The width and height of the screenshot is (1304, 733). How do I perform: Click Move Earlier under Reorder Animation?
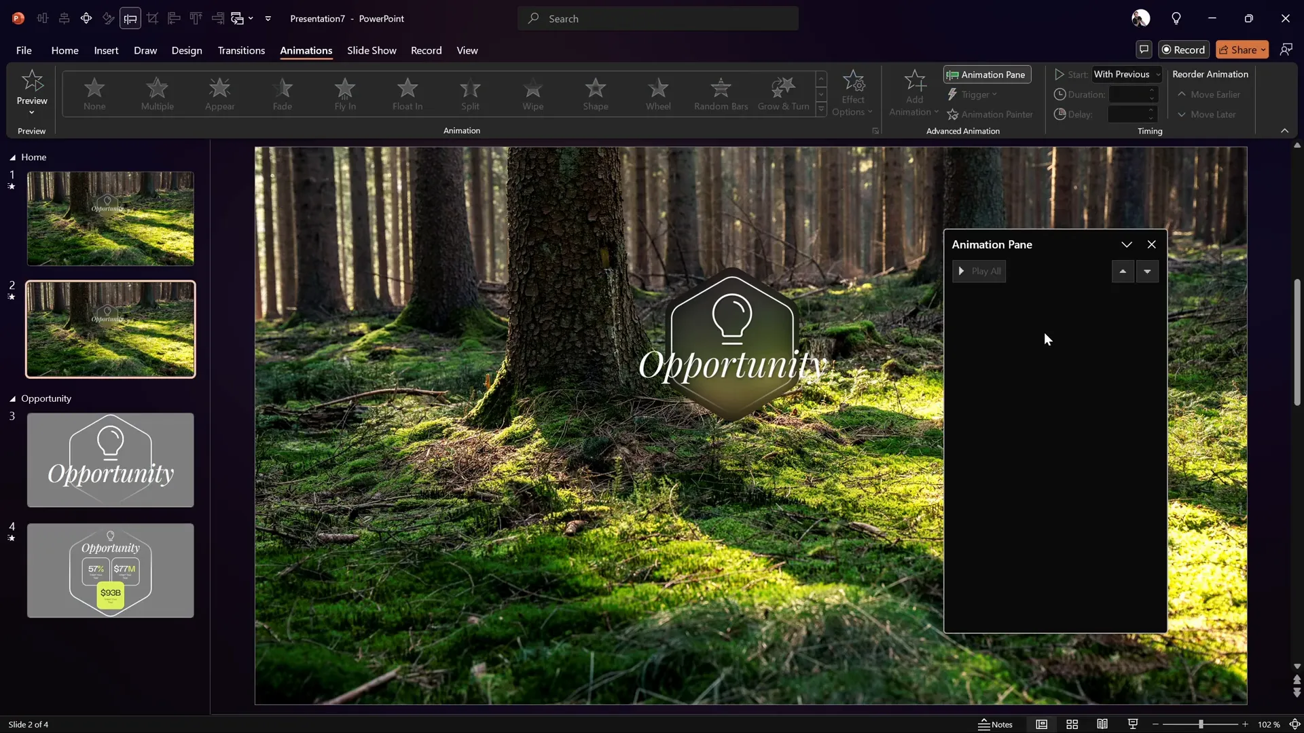[1208, 94]
